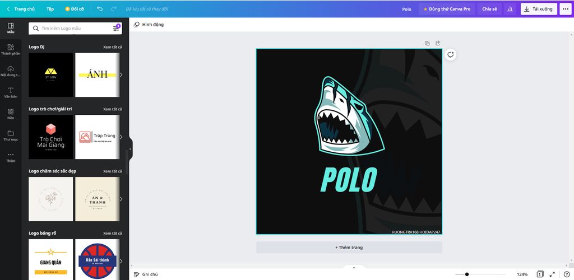Open the help question mark icon
Screen dimensions: 574x280
[566, 274]
